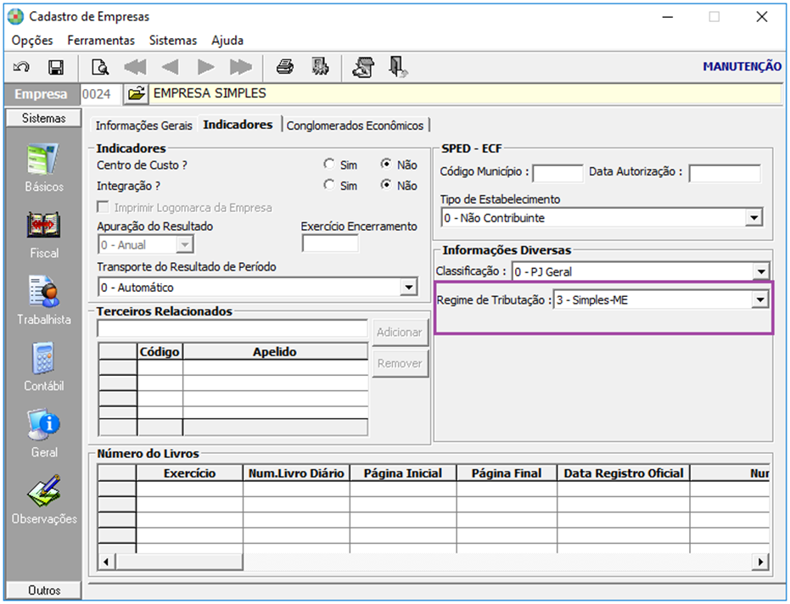The height and width of the screenshot is (604, 790).
Task: Click the Empresa code field 0024
Action: pos(101,94)
